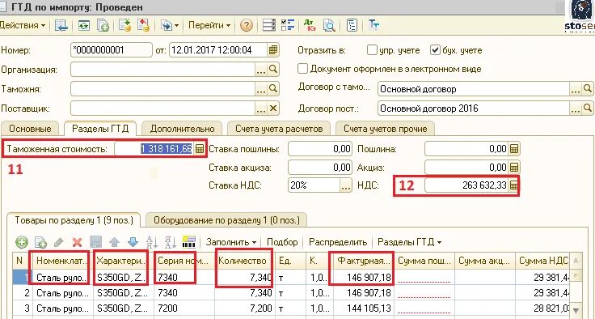Show Дт/Кт accounting entries

[310, 25]
